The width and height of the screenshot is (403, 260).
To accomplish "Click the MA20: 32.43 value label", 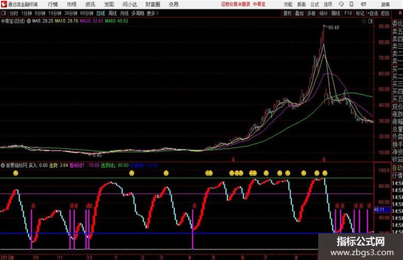I will [91, 21].
